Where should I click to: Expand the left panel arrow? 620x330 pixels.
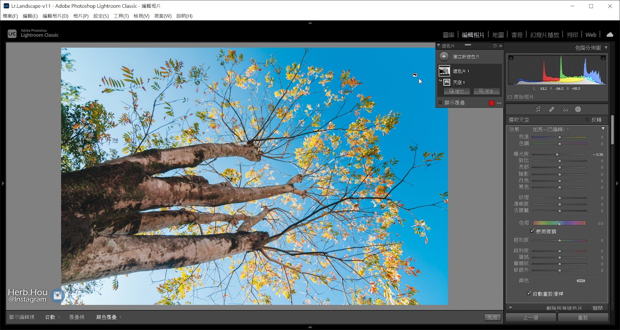3,183
